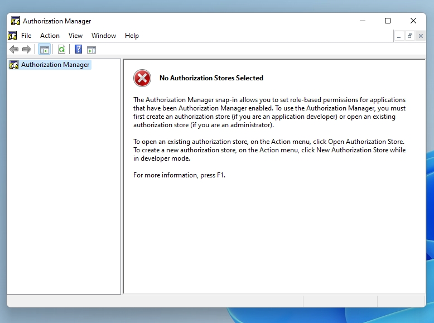
Task: Click the green Refresh toolbar icon
Action: click(x=61, y=50)
